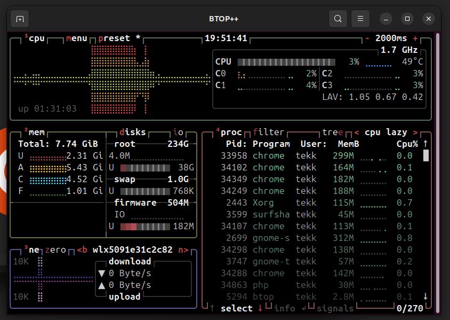This screenshot has width=450, height=320.
Task: Click the select label in bottom bar
Action: pyautogui.click(x=237, y=308)
